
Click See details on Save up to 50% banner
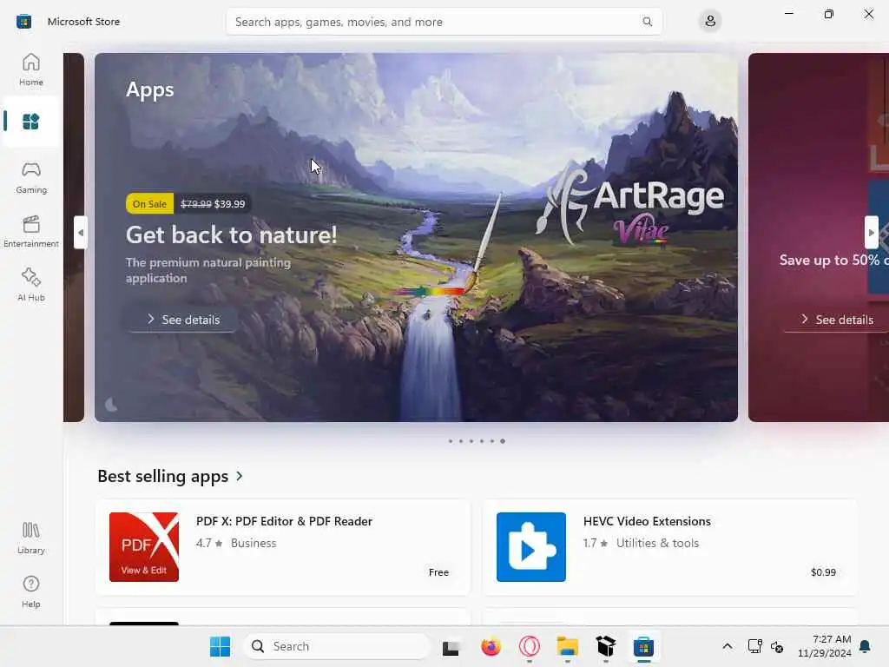click(x=837, y=320)
